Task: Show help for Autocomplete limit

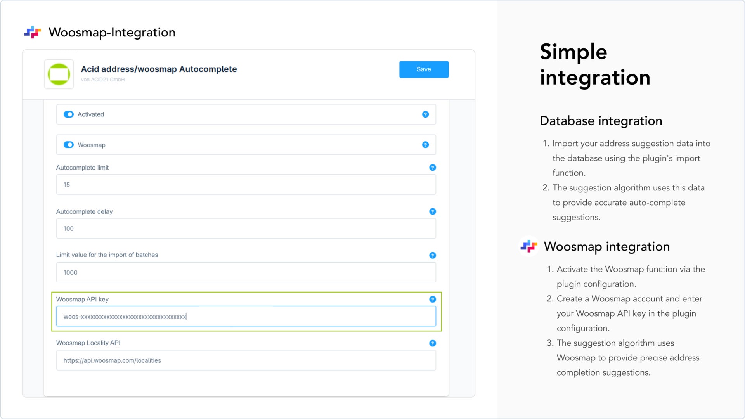Action: [433, 168]
